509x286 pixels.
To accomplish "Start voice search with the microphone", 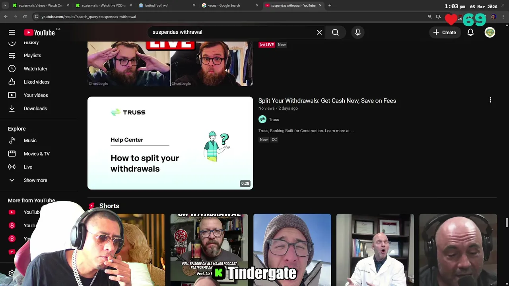I will [358, 33].
